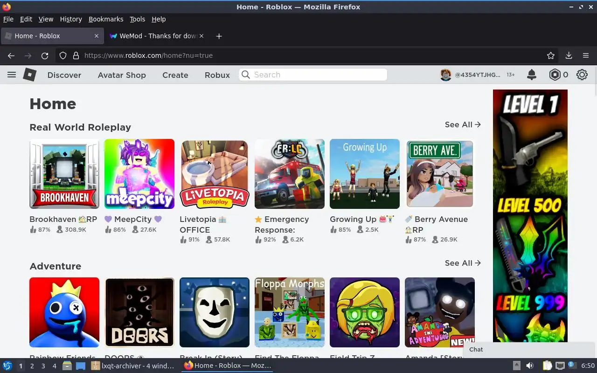Open the Chat panel

[529, 350]
